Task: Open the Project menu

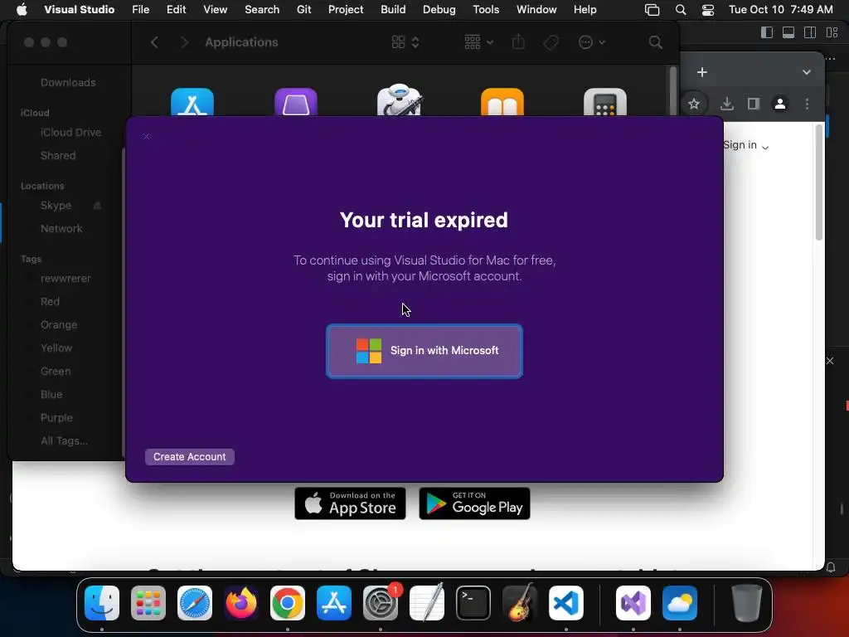Action: [x=346, y=10]
